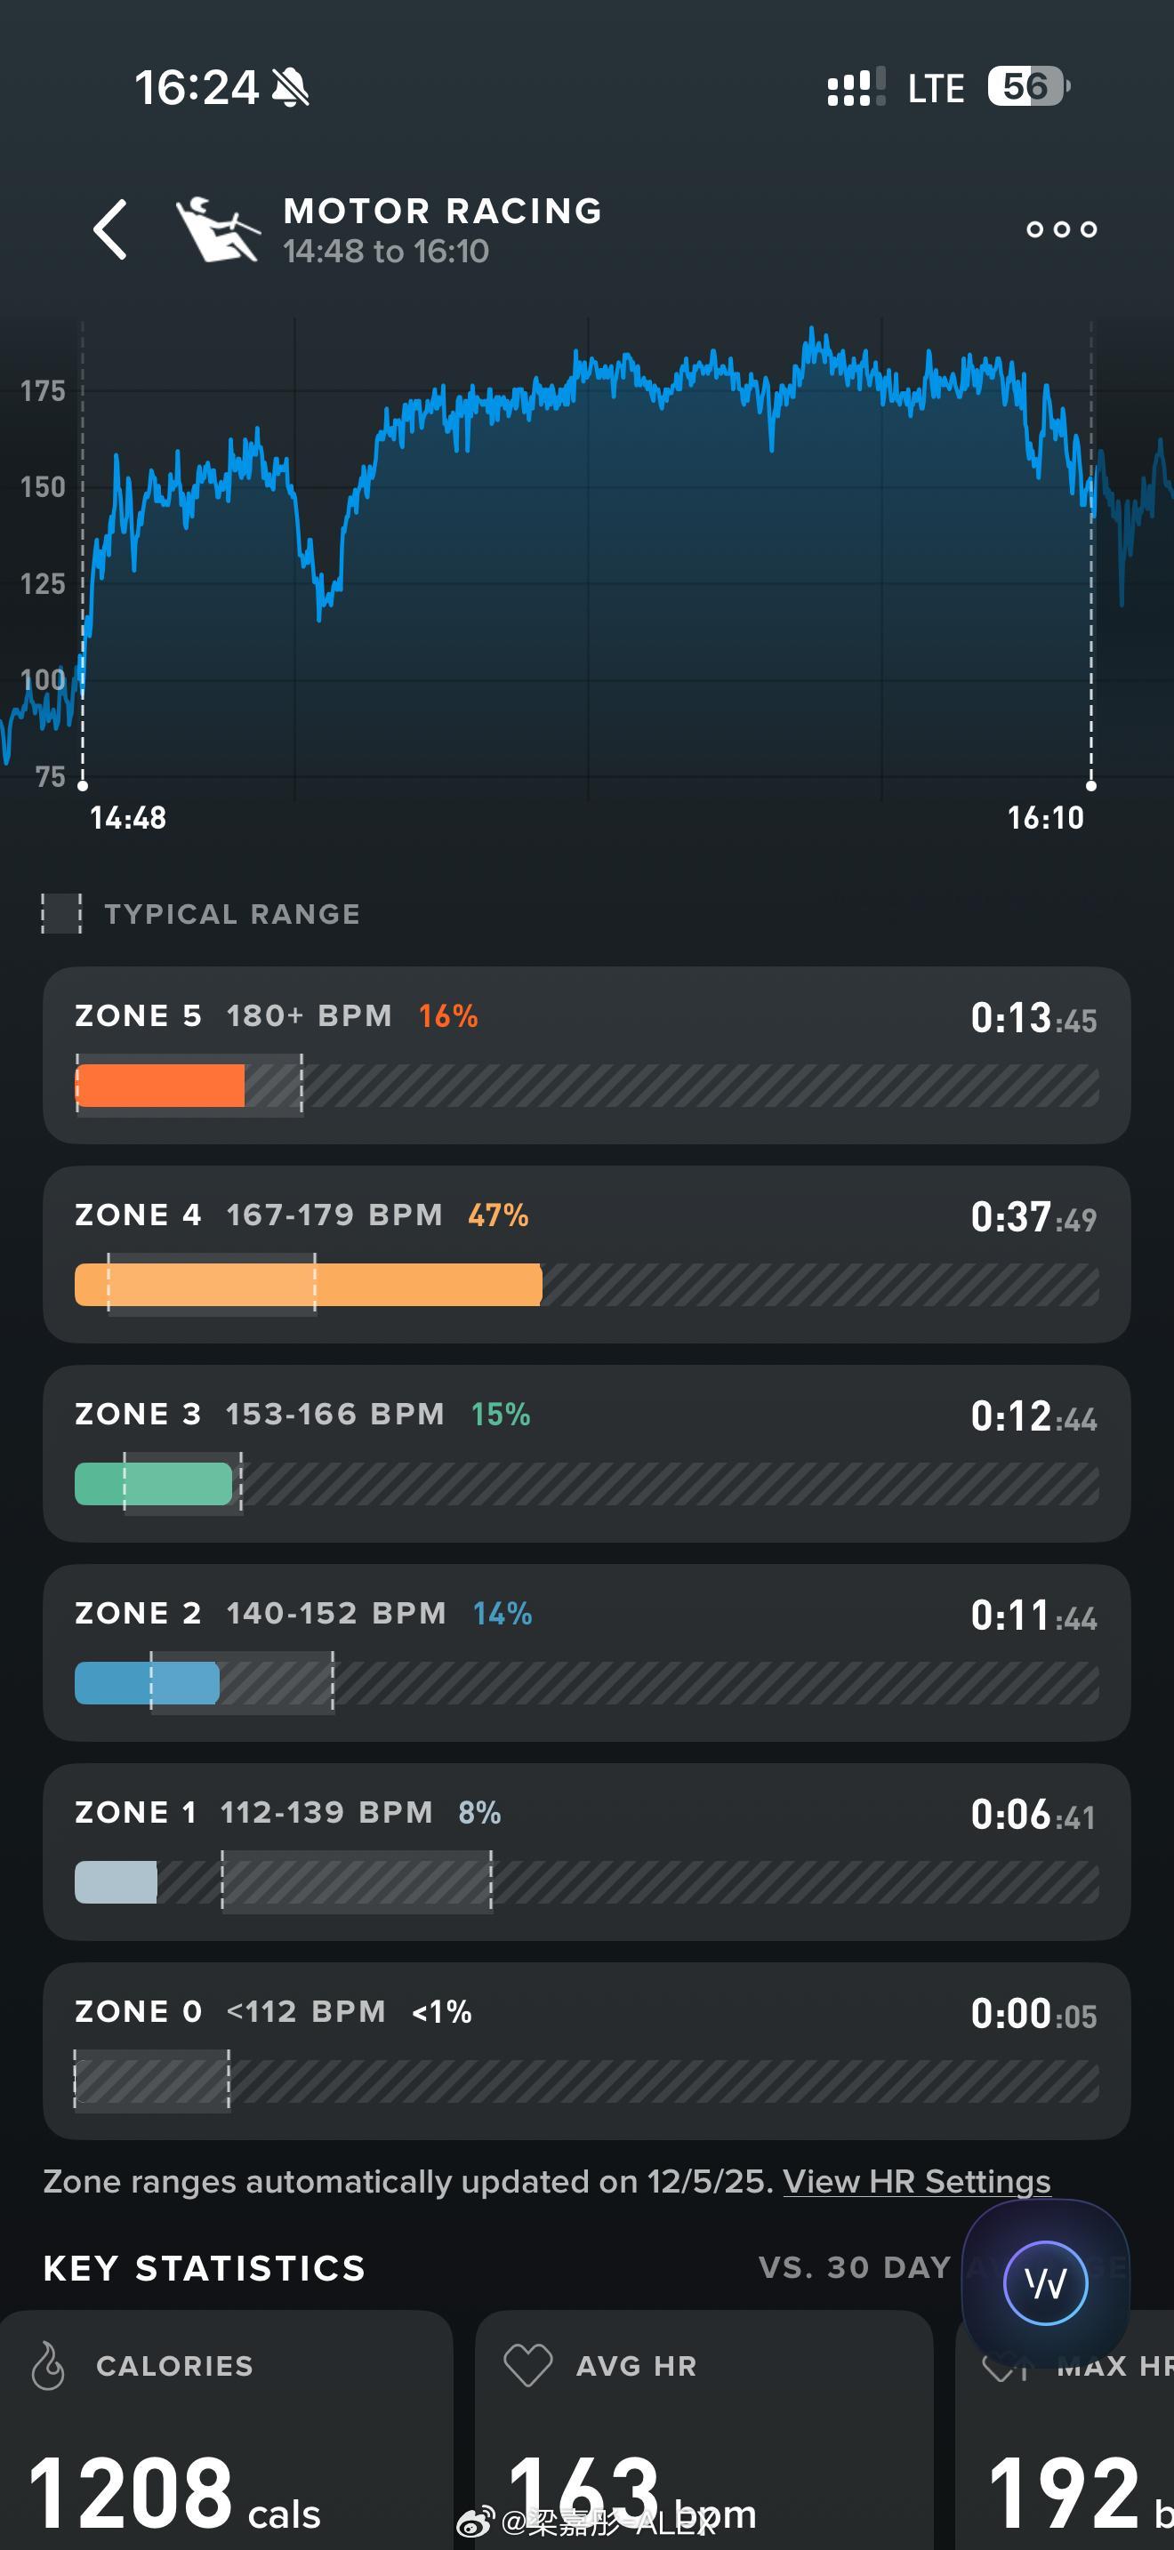Open the 1208 Calories statistics card

pyautogui.click(x=226, y=2435)
